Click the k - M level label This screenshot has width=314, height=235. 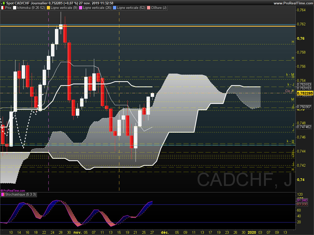(x=290, y=75)
